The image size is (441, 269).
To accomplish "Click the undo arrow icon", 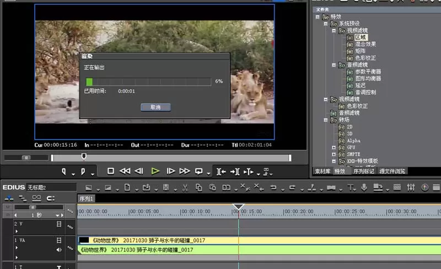I will pyautogui.click(x=273, y=187).
